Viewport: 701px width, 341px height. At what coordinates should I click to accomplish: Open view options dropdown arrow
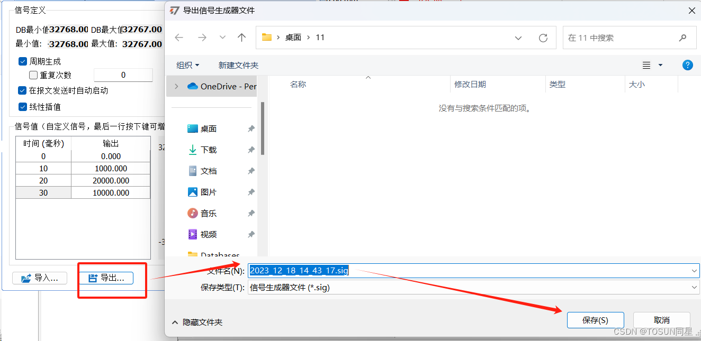pos(660,65)
